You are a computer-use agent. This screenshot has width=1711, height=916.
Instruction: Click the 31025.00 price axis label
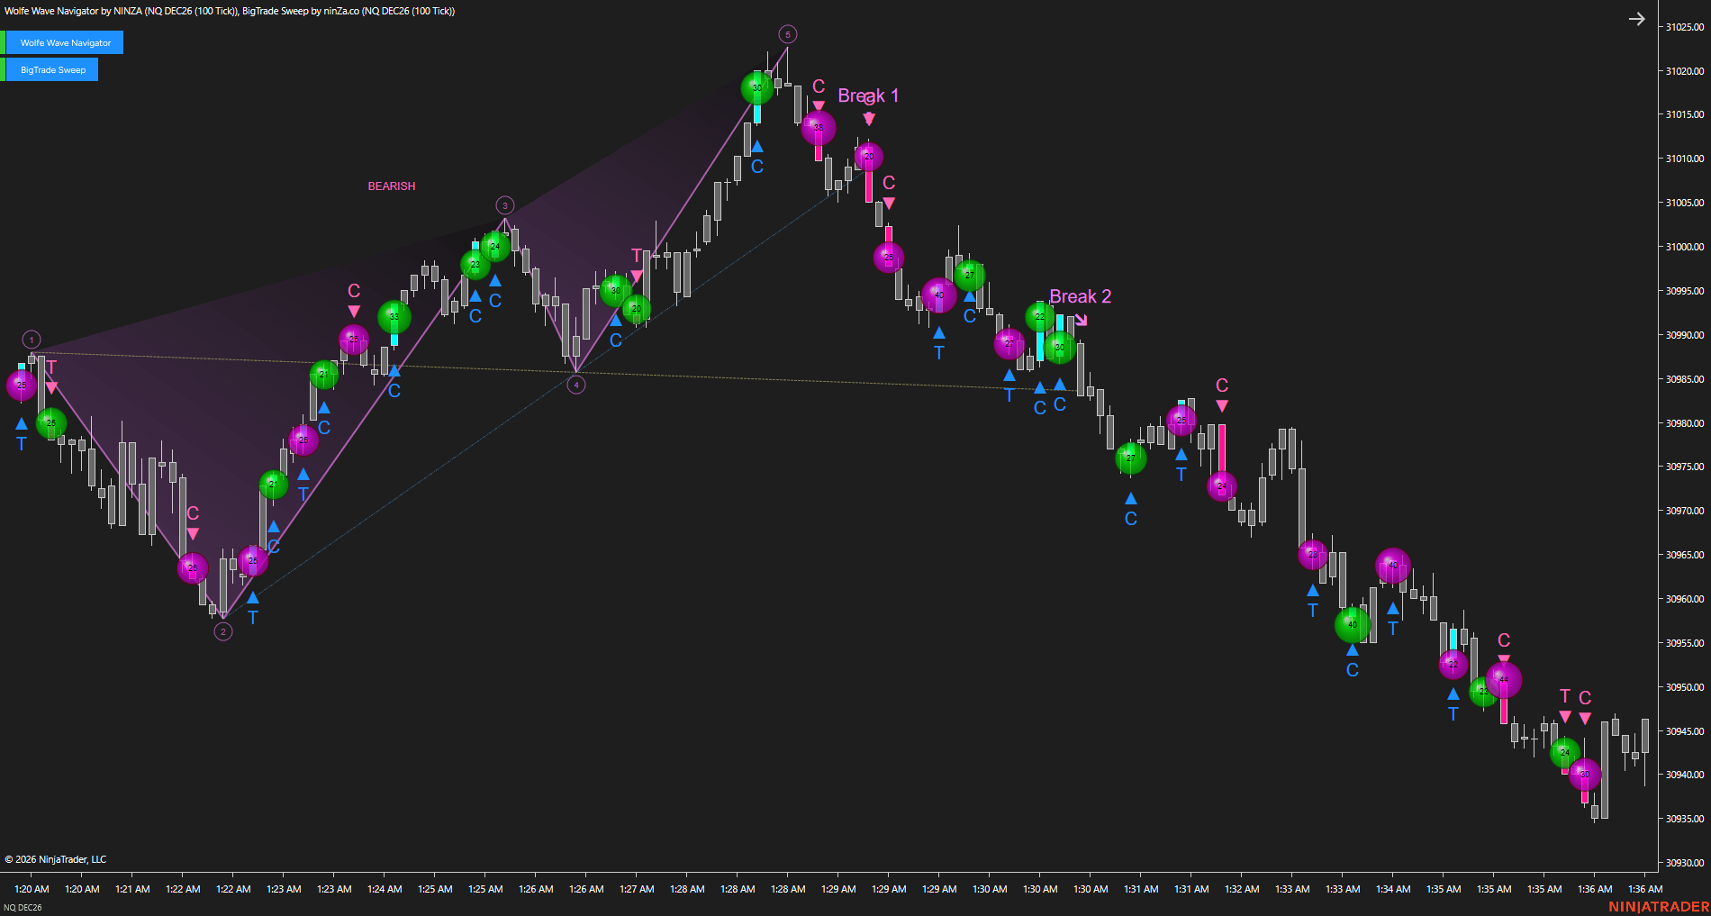[x=1684, y=27]
